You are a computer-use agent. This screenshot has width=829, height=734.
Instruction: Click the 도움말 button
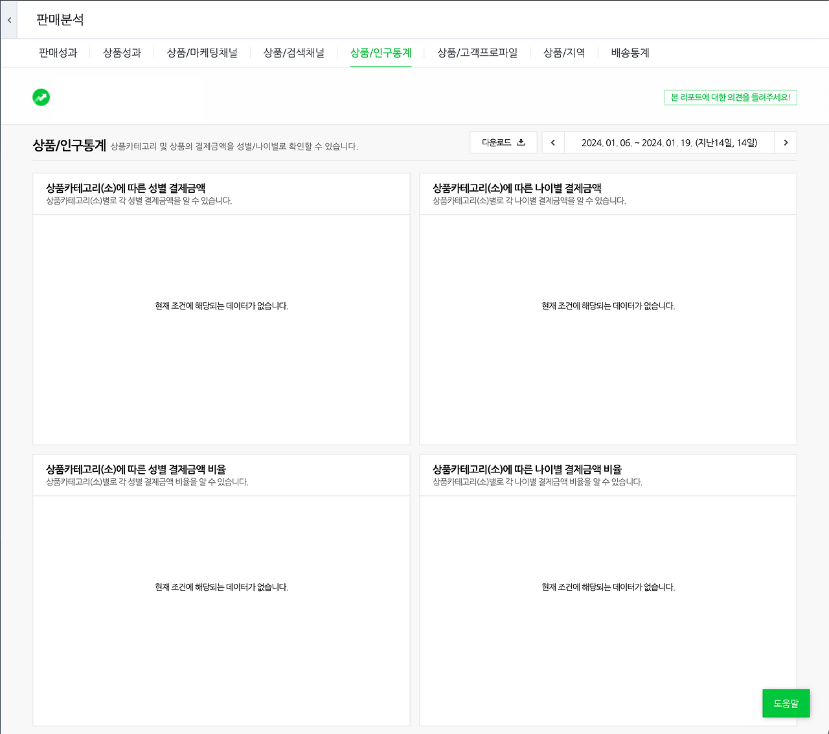click(786, 703)
